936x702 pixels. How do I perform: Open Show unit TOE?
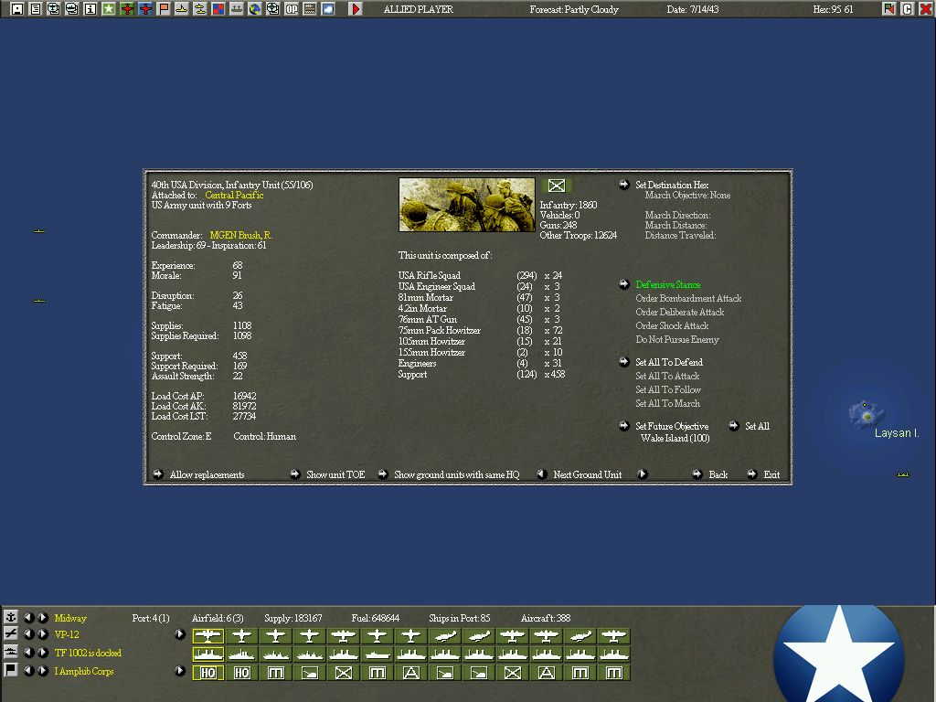coord(295,474)
